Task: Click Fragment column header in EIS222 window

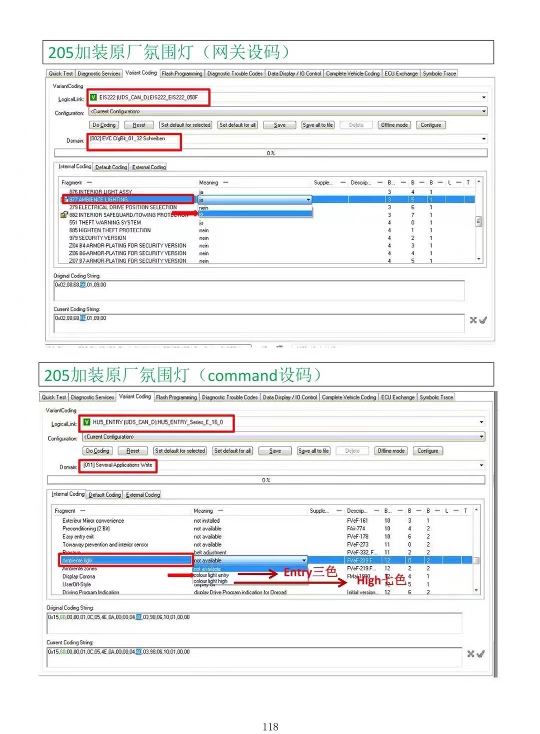Action: pyautogui.click(x=71, y=183)
